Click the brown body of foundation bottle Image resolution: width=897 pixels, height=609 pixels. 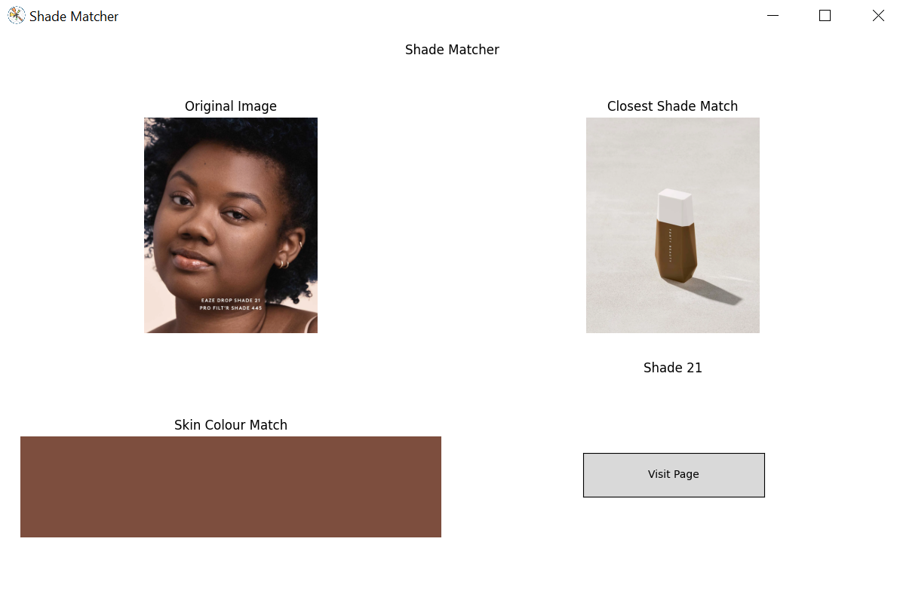click(x=676, y=252)
